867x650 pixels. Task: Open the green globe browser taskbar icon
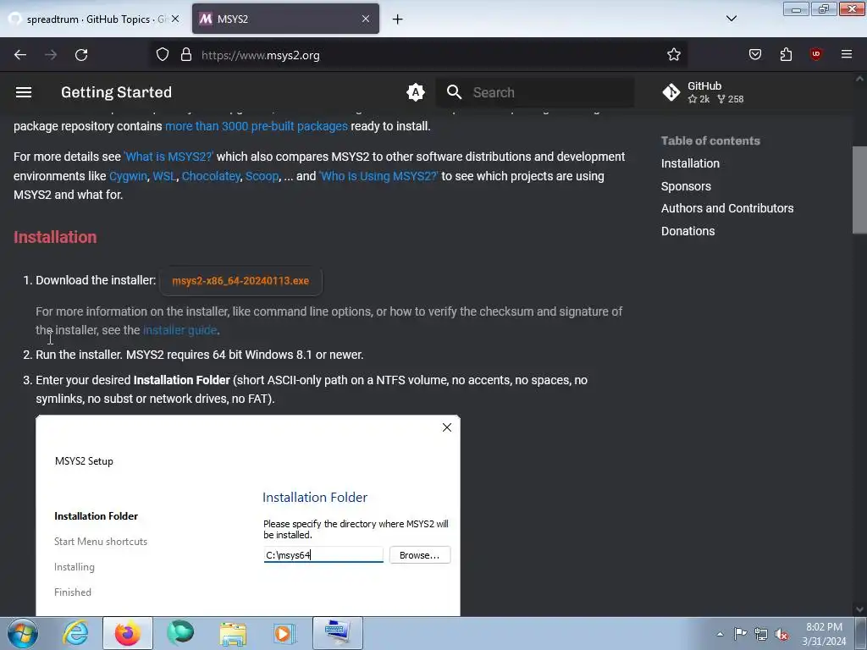180,633
